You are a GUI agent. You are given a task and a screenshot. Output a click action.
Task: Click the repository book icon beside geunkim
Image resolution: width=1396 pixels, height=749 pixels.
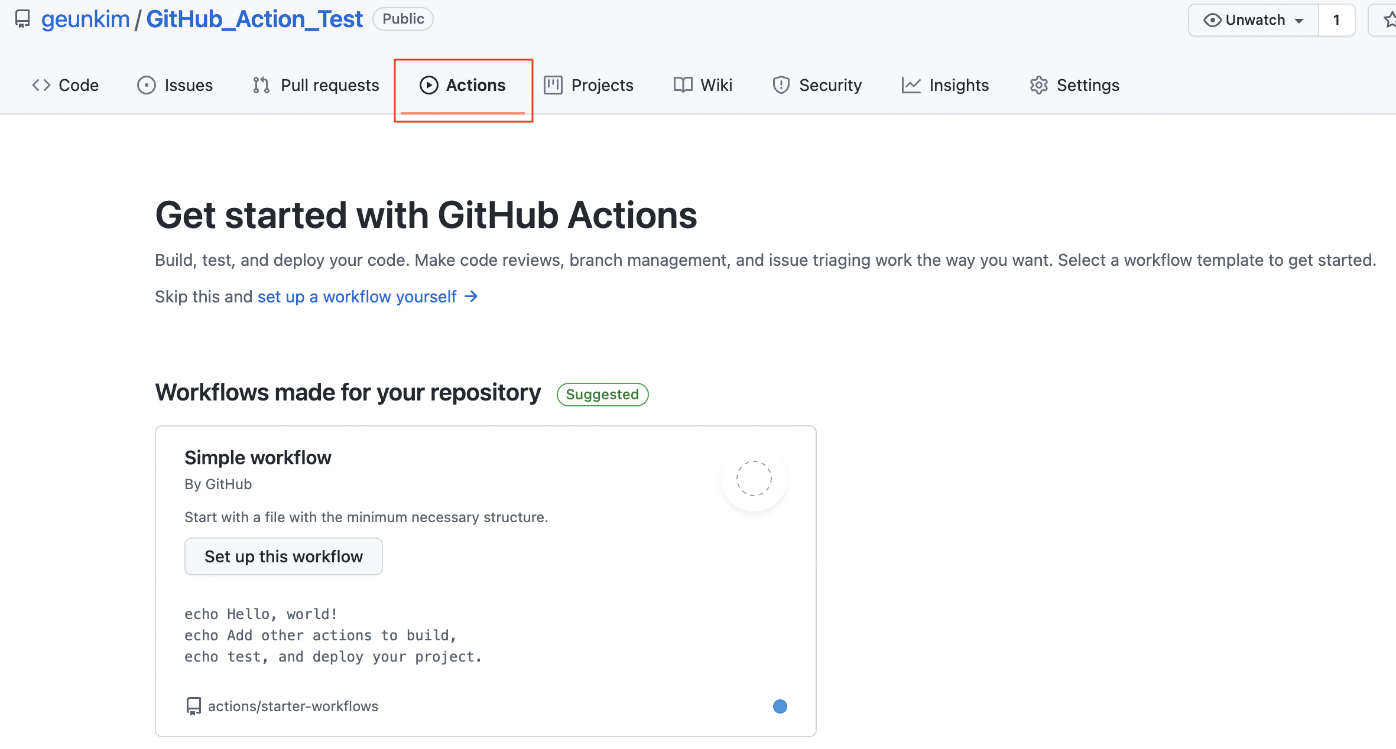(x=22, y=19)
